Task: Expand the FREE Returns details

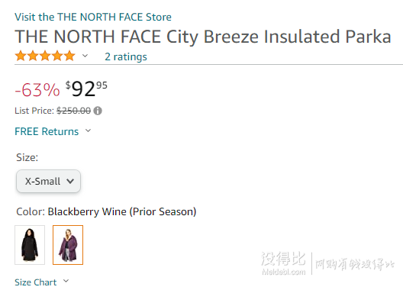Action: click(47, 131)
